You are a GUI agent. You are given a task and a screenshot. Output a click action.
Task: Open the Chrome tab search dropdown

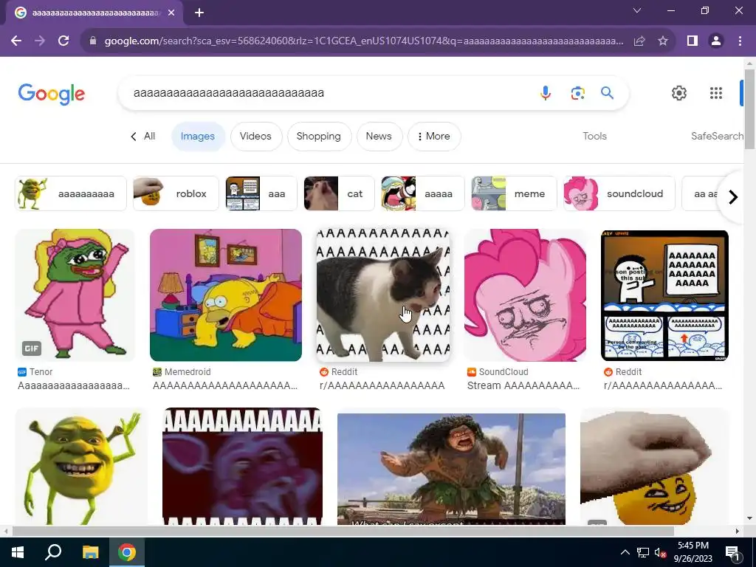(637, 10)
